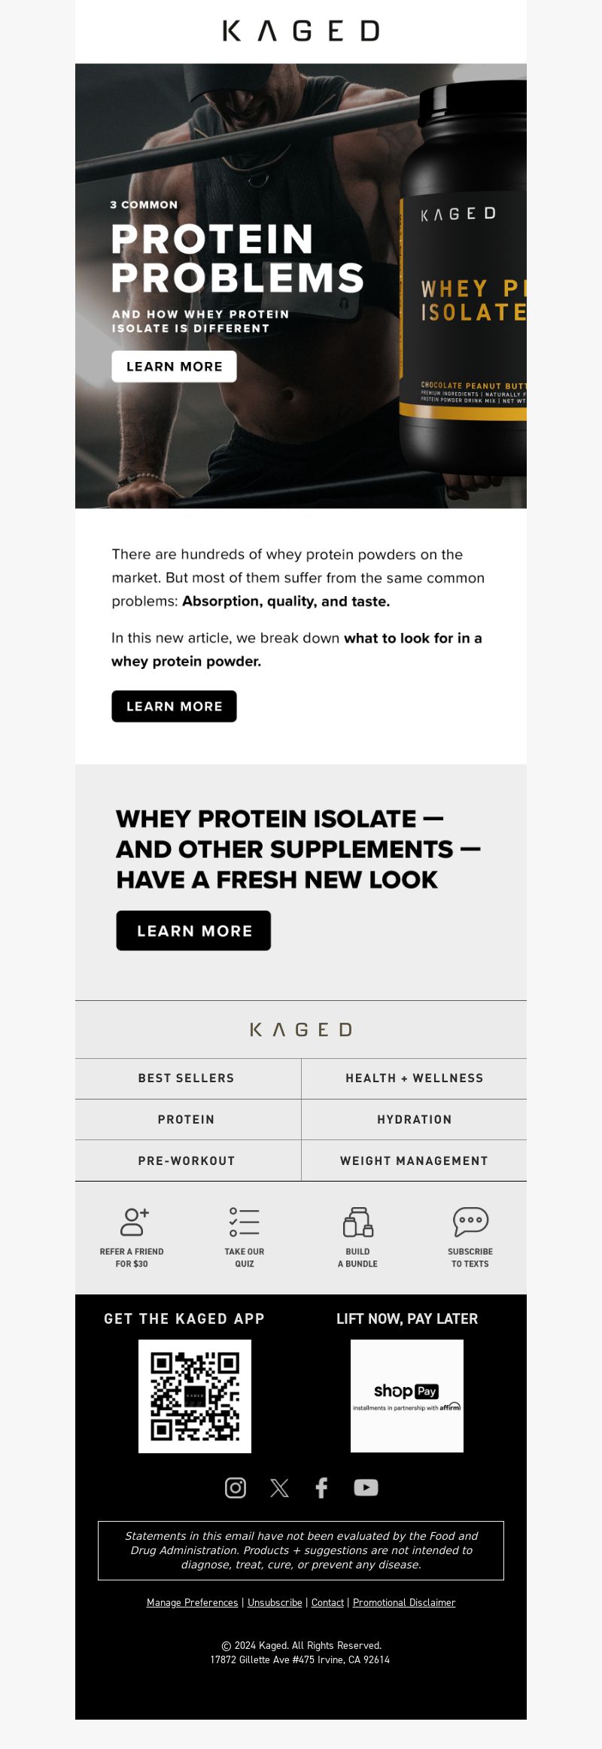The width and height of the screenshot is (602, 1749).
Task: Open the Pre-Workout category
Action: pos(187,1161)
